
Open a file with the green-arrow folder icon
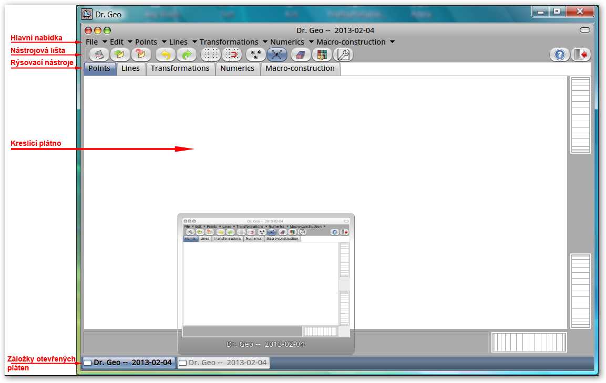point(120,55)
